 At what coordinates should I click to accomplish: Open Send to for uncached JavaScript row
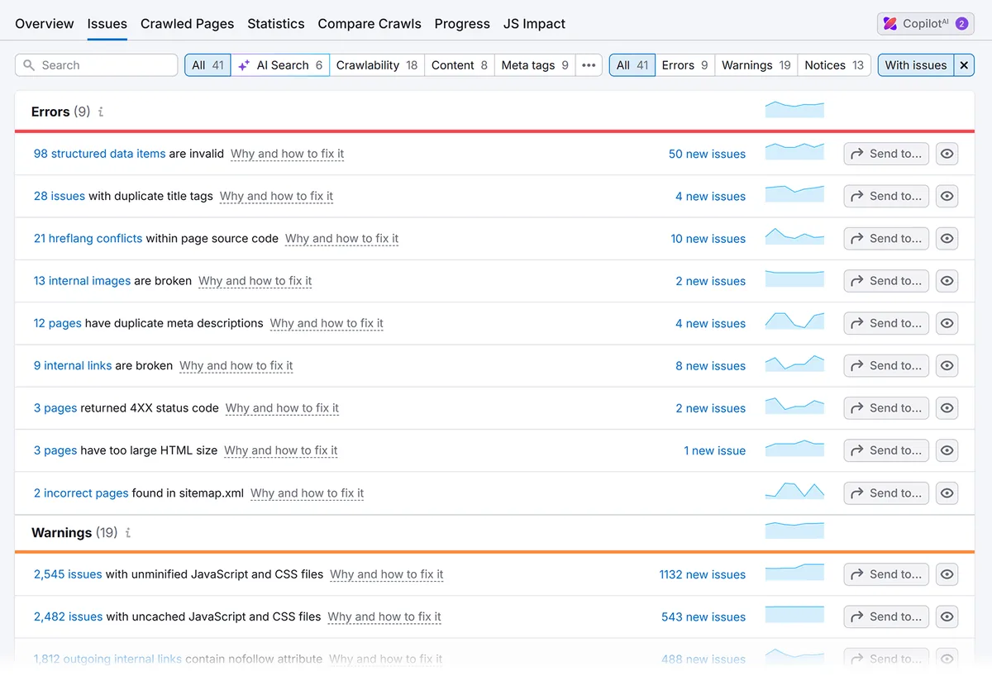coord(886,616)
